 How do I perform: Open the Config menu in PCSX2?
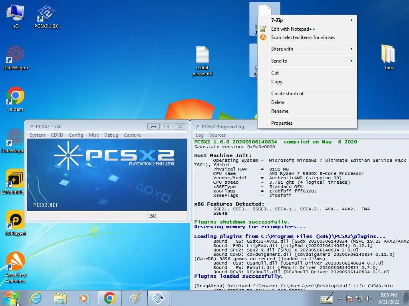76,135
